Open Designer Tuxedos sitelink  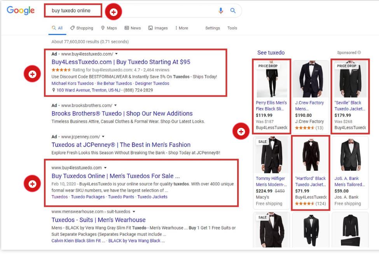[152, 83]
